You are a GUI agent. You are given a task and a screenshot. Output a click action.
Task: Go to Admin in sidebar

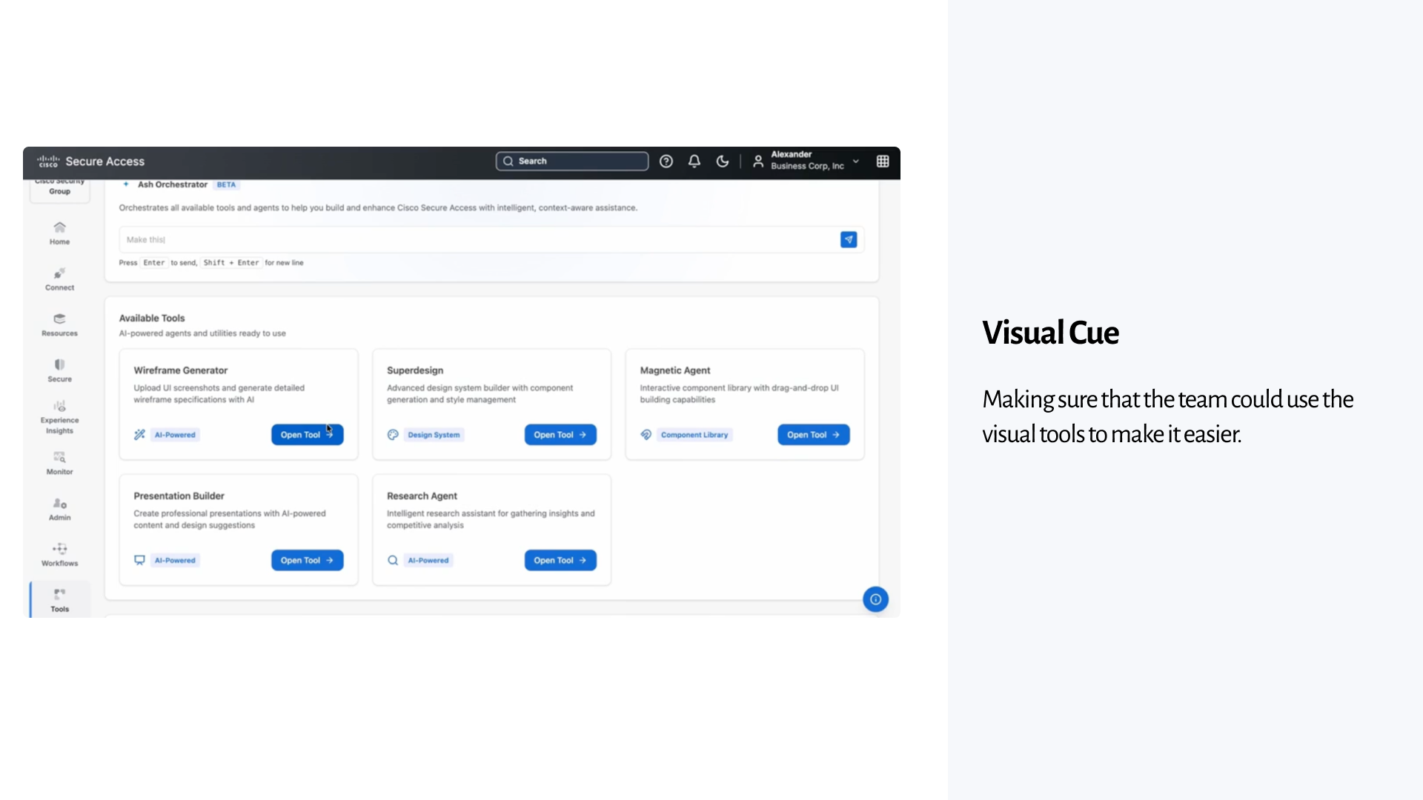pyautogui.click(x=59, y=509)
